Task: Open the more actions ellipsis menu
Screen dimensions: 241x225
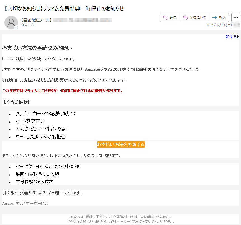Action: pyautogui.click(x=236, y=18)
